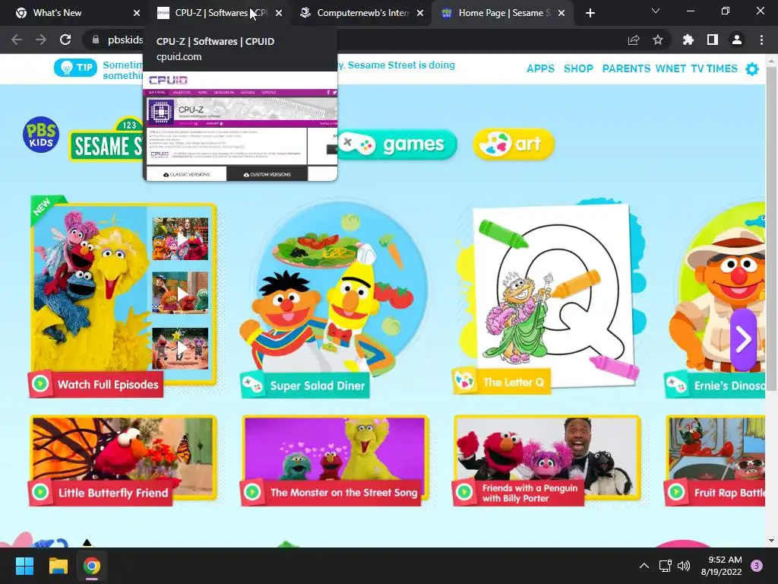
Task: Open the network icon in system tray
Action: tap(665, 566)
